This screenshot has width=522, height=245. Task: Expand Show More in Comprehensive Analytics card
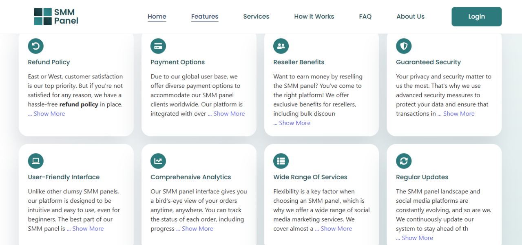(195, 229)
